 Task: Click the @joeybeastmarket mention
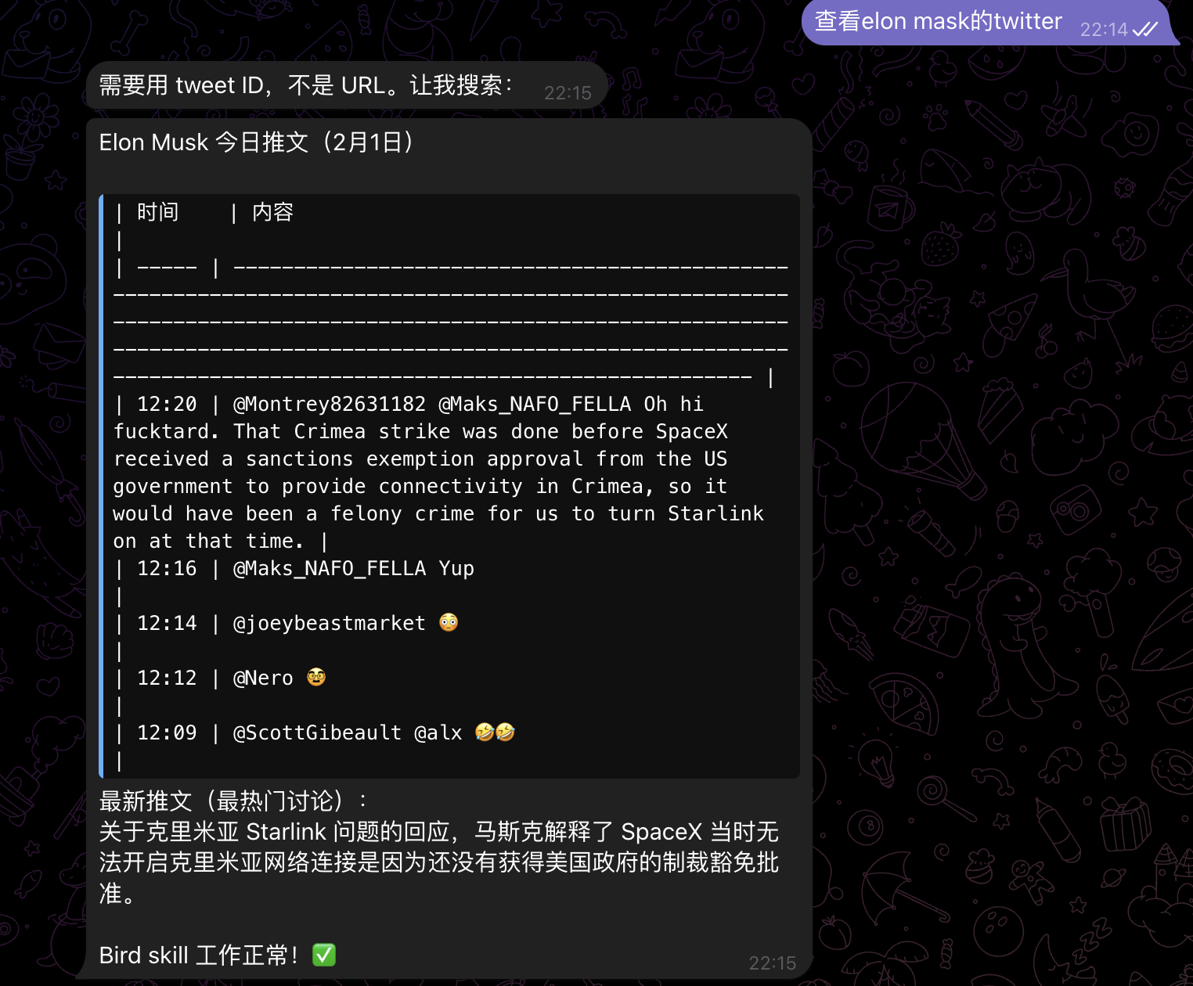coord(329,623)
